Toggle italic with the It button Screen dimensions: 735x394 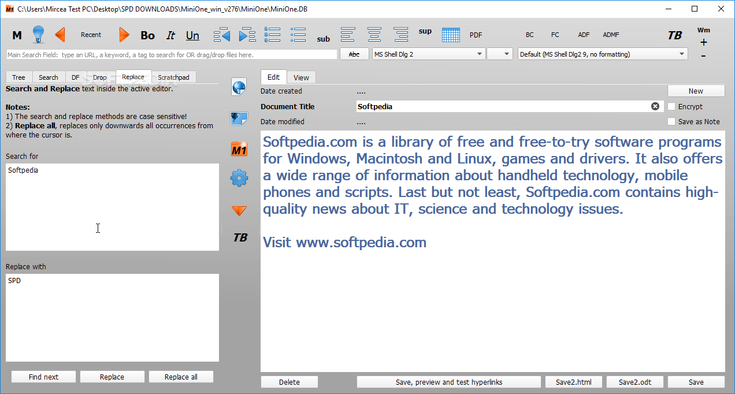point(170,35)
